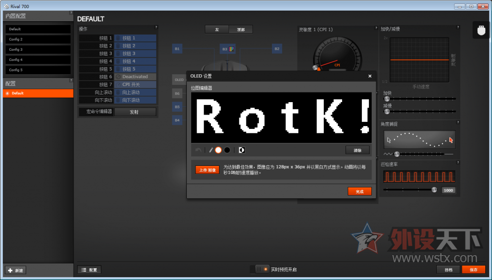This screenshot has width=492, height=280.
Task: Select Config 3 in the profile list
Action: [x=38, y=49]
